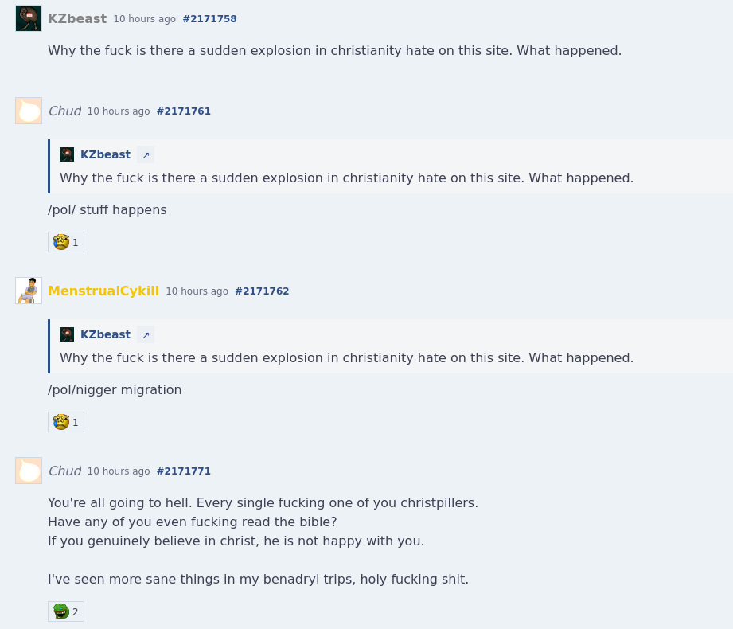Jump to quoted post arrow in MenstrualCykill's reply
This screenshot has width=733, height=629.
(146, 335)
